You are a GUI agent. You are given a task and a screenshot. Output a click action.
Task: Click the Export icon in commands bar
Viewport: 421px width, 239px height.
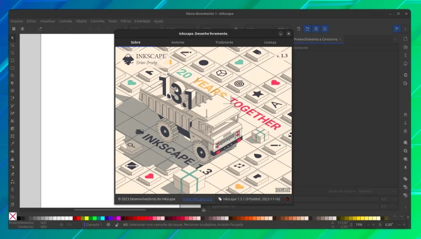pyautogui.click(x=405, y=83)
